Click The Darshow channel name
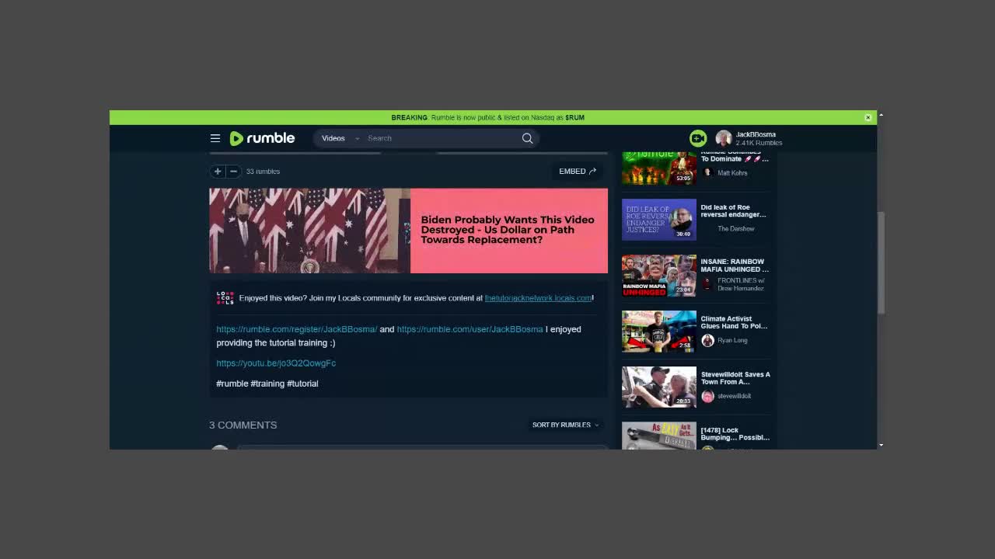Image resolution: width=995 pixels, height=559 pixels. pyautogui.click(x=736, y=229)
